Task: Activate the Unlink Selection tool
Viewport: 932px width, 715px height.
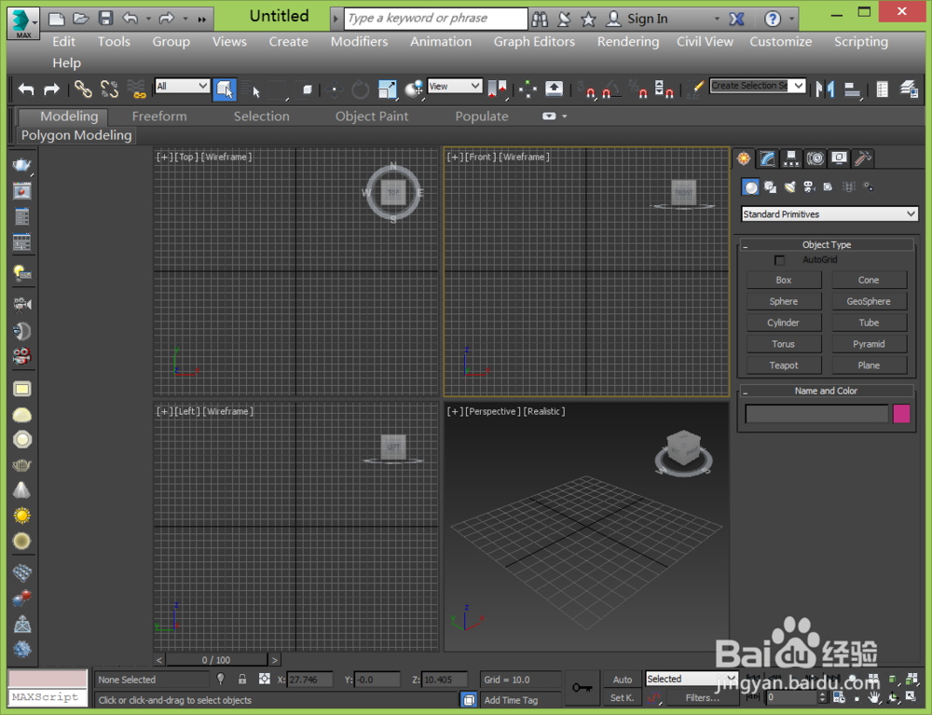Action: (x=109, y=89)
